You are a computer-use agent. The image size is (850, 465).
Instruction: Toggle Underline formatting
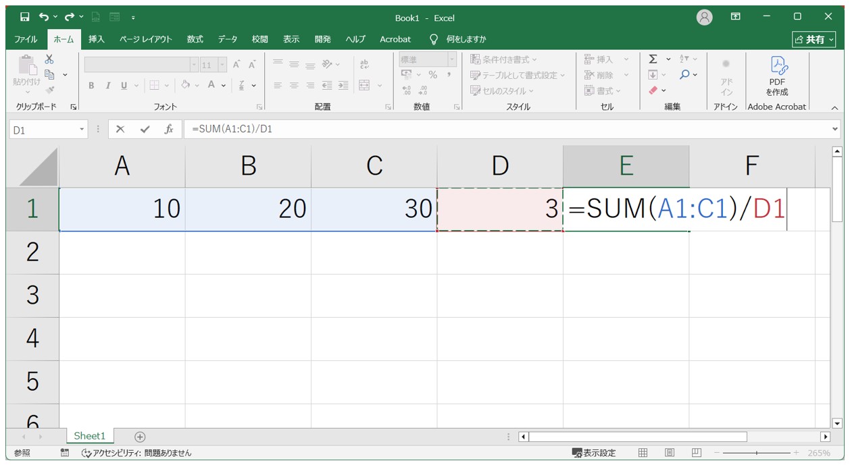[124, 85]
